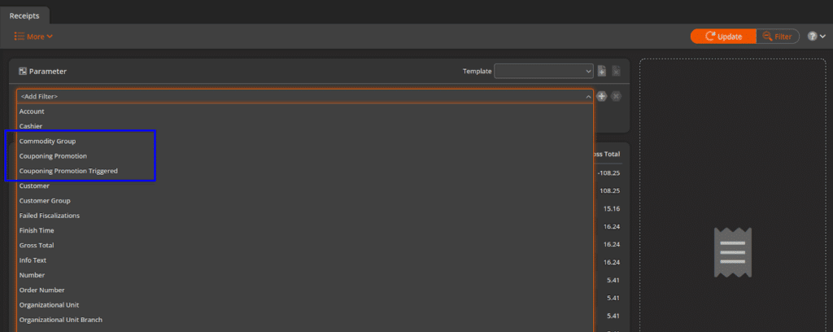833x332 pixels.
Task: Collapse the Add Filter dropdown list
Action: click(x=587, y=96)
